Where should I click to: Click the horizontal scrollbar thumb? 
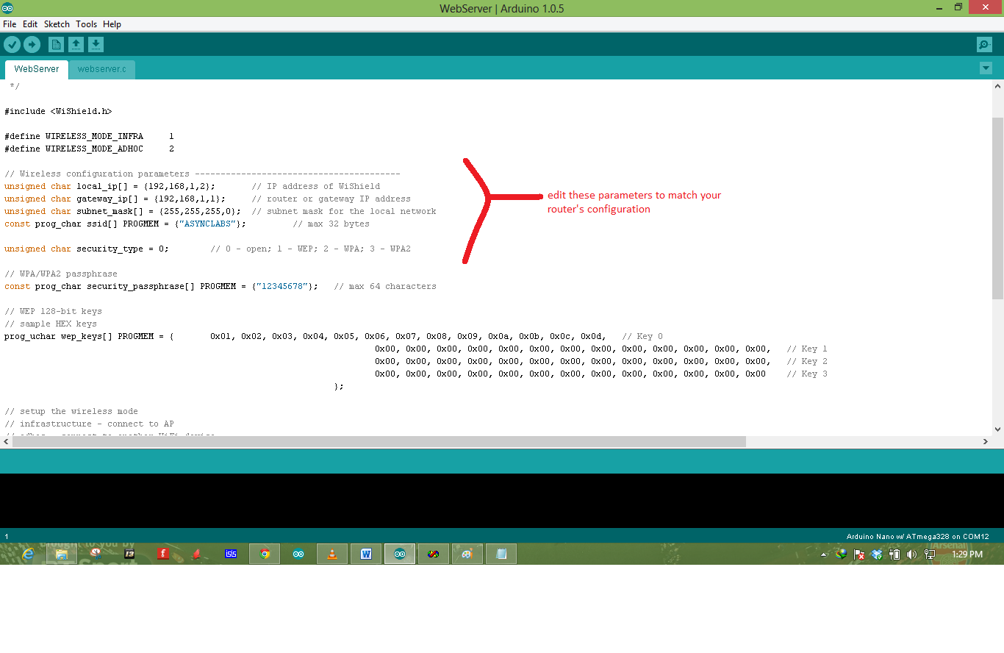tap(379, 442)
